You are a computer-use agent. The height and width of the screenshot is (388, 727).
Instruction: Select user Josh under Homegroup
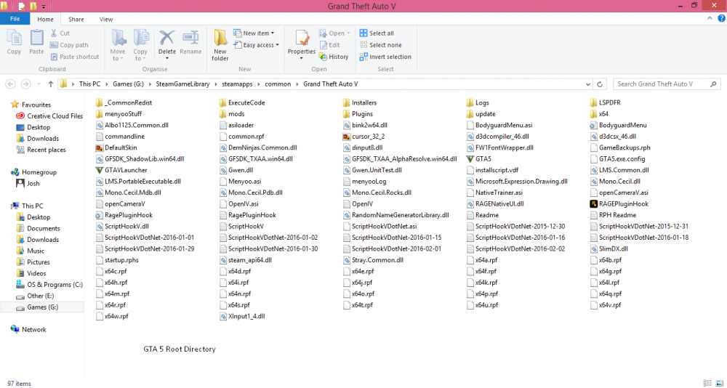point(28,184)
